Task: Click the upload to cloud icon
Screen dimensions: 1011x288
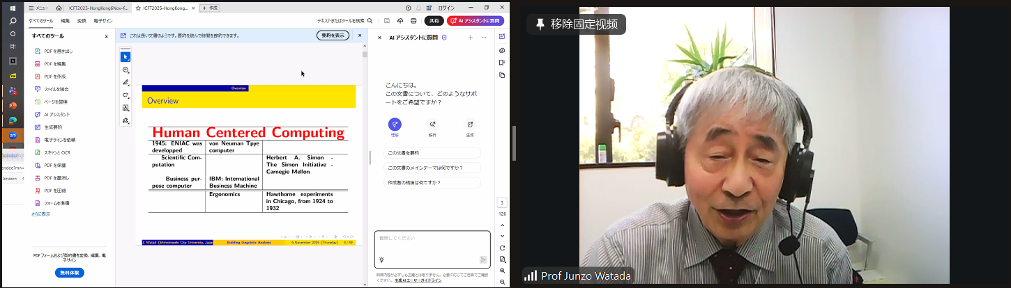Action: pos(400,21)
